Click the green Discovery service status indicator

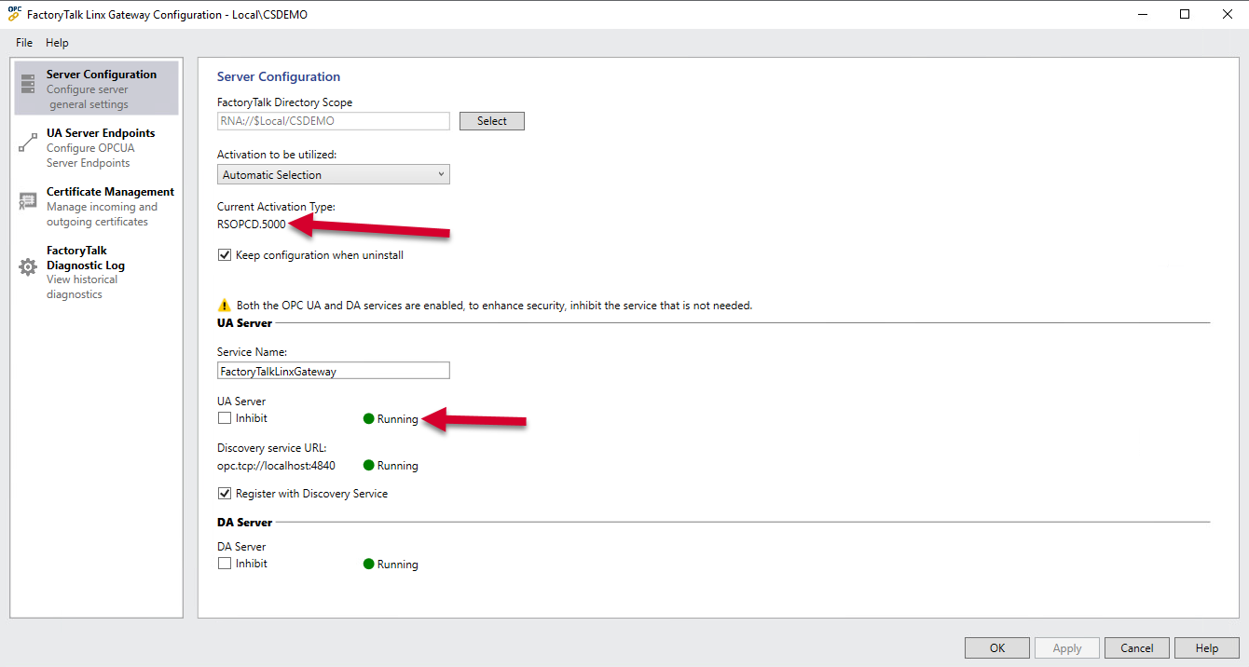(x=368, y=466)
